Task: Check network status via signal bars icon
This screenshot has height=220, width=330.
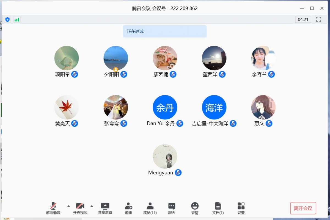Action: point(17,19)
